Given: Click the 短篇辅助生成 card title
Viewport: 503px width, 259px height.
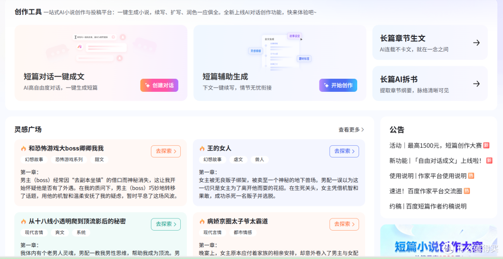Looking at the screenshot, I should click(x=225, y=77).
